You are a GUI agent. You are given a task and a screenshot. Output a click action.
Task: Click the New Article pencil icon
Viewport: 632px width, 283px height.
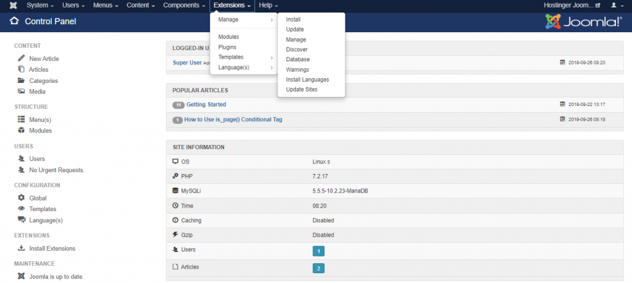[x=22, y=58]
